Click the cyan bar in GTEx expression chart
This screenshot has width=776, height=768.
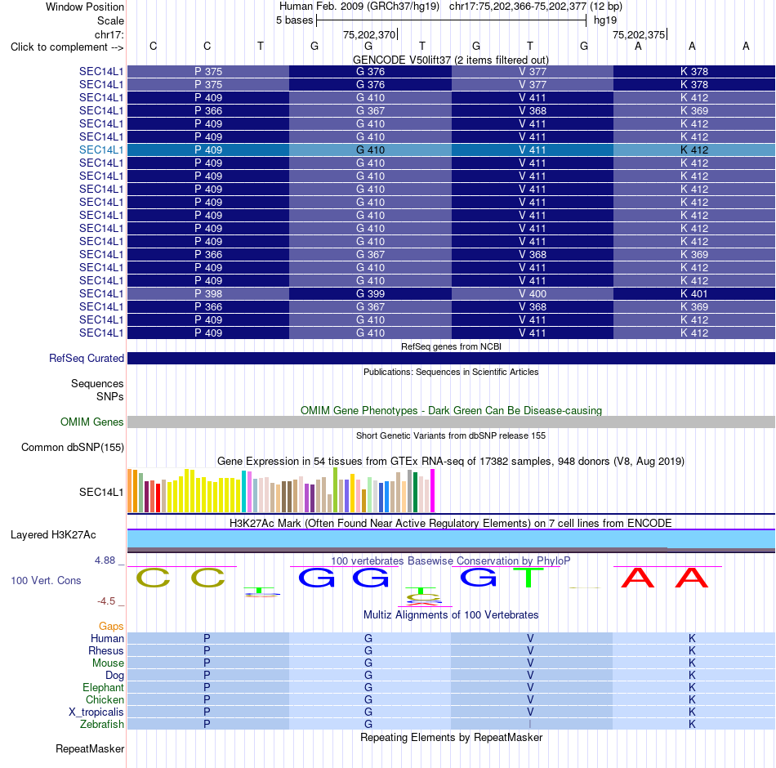click(243, 491)
